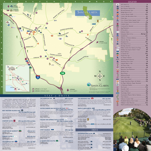This screenshot has width=151, height=151.
Task: Click ENTERPRISE RENT-A-CAR listing heading
Action: [x=85, y=133]
